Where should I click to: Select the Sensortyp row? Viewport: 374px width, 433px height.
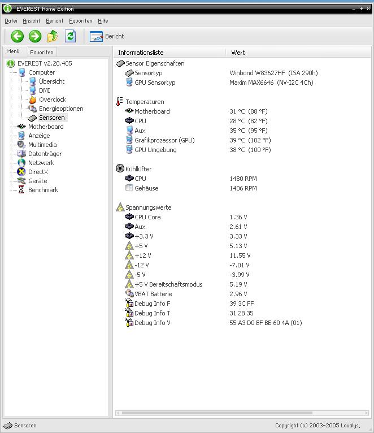(221, 73)
